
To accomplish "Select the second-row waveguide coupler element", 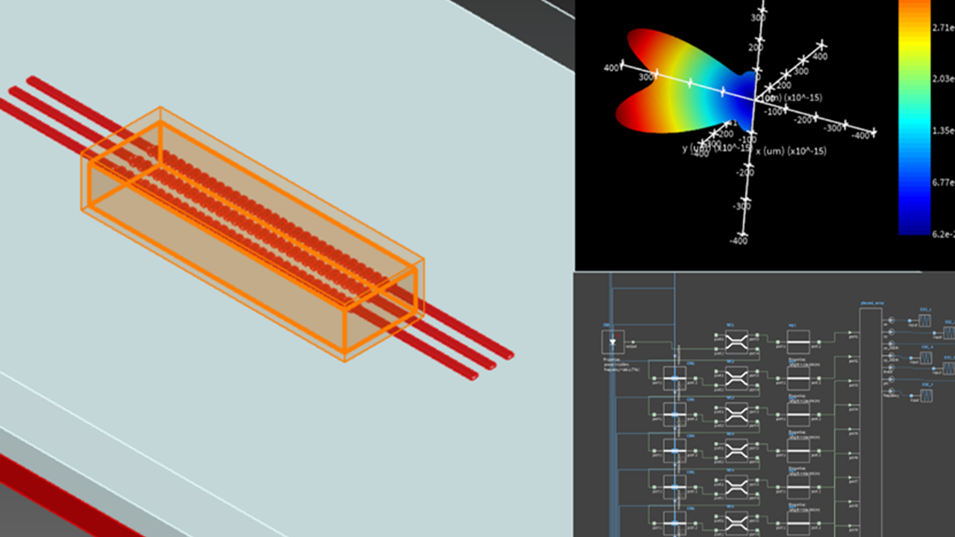I will tap(736, 378).
